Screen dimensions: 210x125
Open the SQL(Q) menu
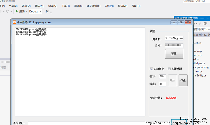point(53,6)
